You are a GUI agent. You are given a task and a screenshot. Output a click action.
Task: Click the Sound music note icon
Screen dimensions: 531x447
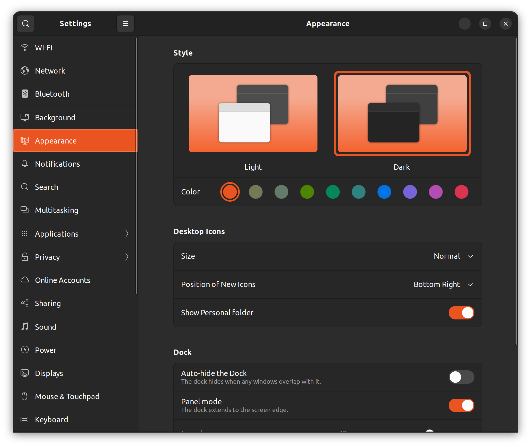pos(25,327)
